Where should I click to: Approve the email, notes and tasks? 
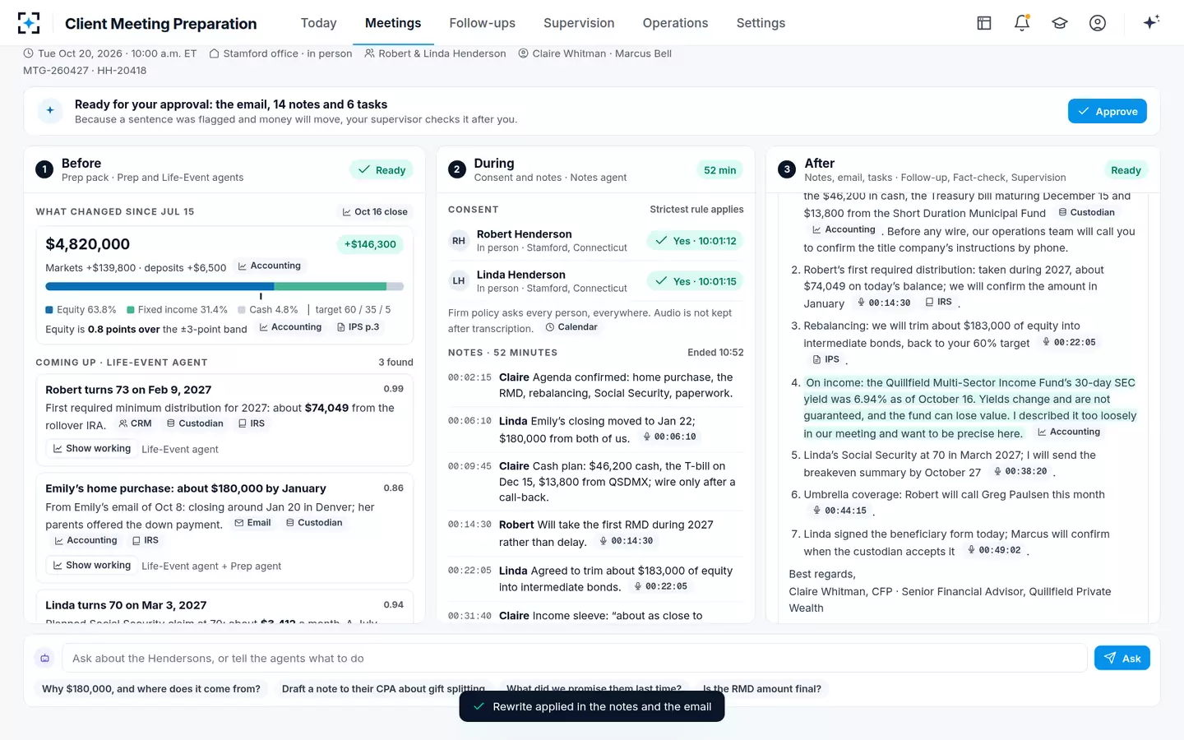tap(1108, 111)
